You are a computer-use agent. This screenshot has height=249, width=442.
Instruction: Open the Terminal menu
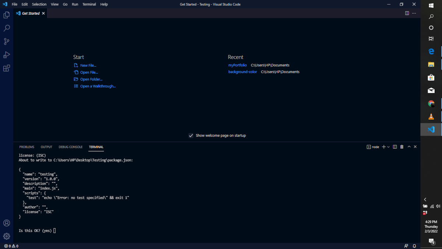(x=89, y=4)
